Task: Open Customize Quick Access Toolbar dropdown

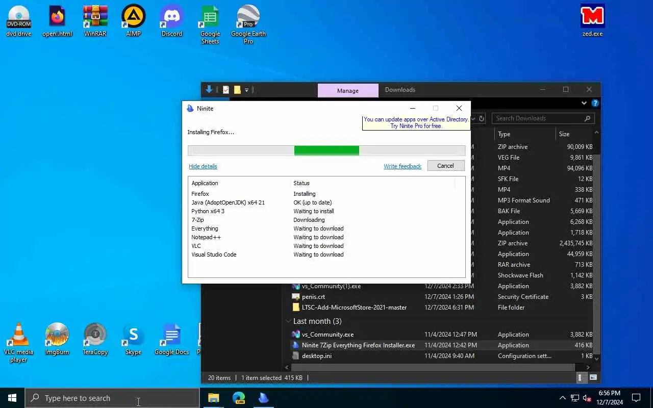Action: [246, 90]
